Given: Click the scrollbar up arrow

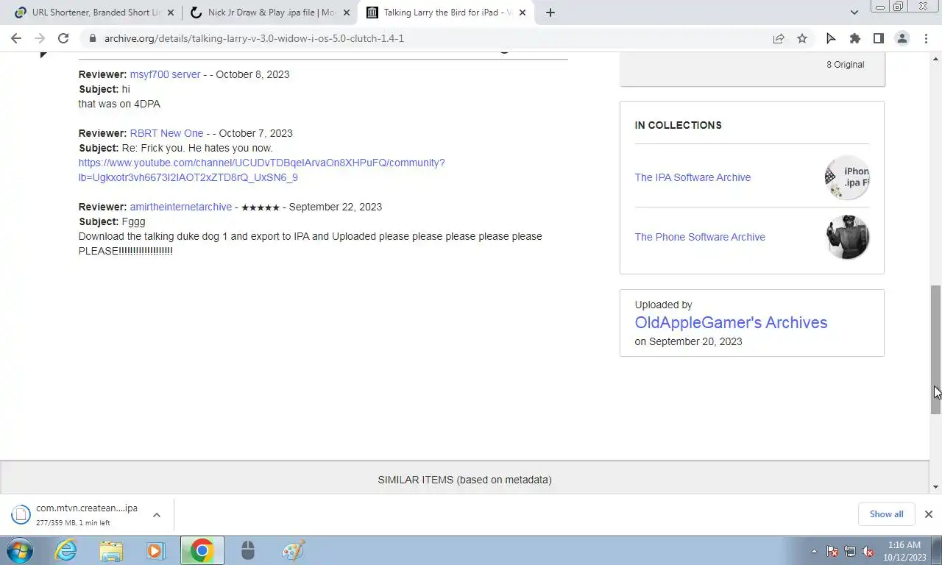Looking at the screenshot, I should tap(935, 59).
